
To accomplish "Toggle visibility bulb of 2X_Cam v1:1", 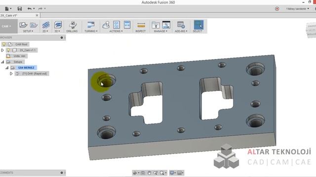I will click(x=8, y=50).
